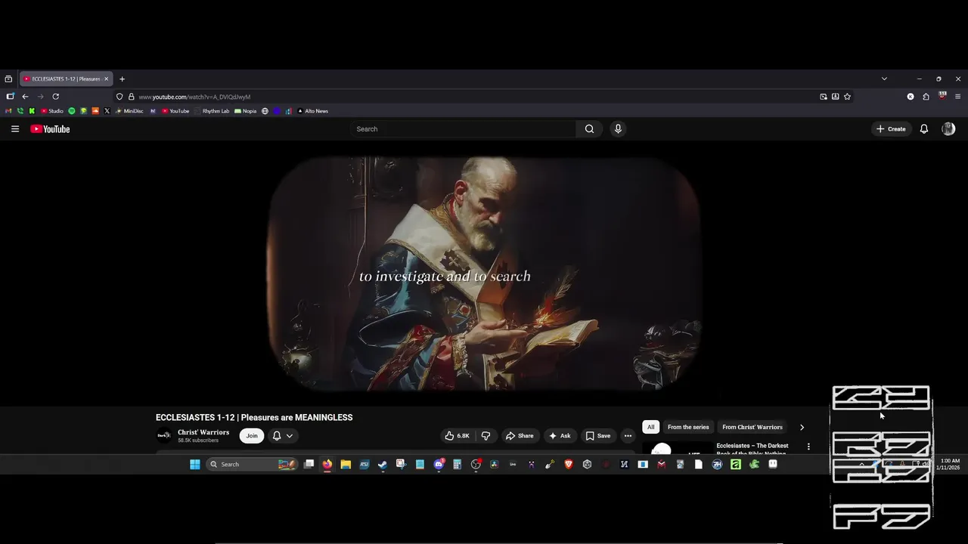Open tracking protection shield icon
This screenshot has height=544, width=968.
pyautogui.click(x=119, y=97)
